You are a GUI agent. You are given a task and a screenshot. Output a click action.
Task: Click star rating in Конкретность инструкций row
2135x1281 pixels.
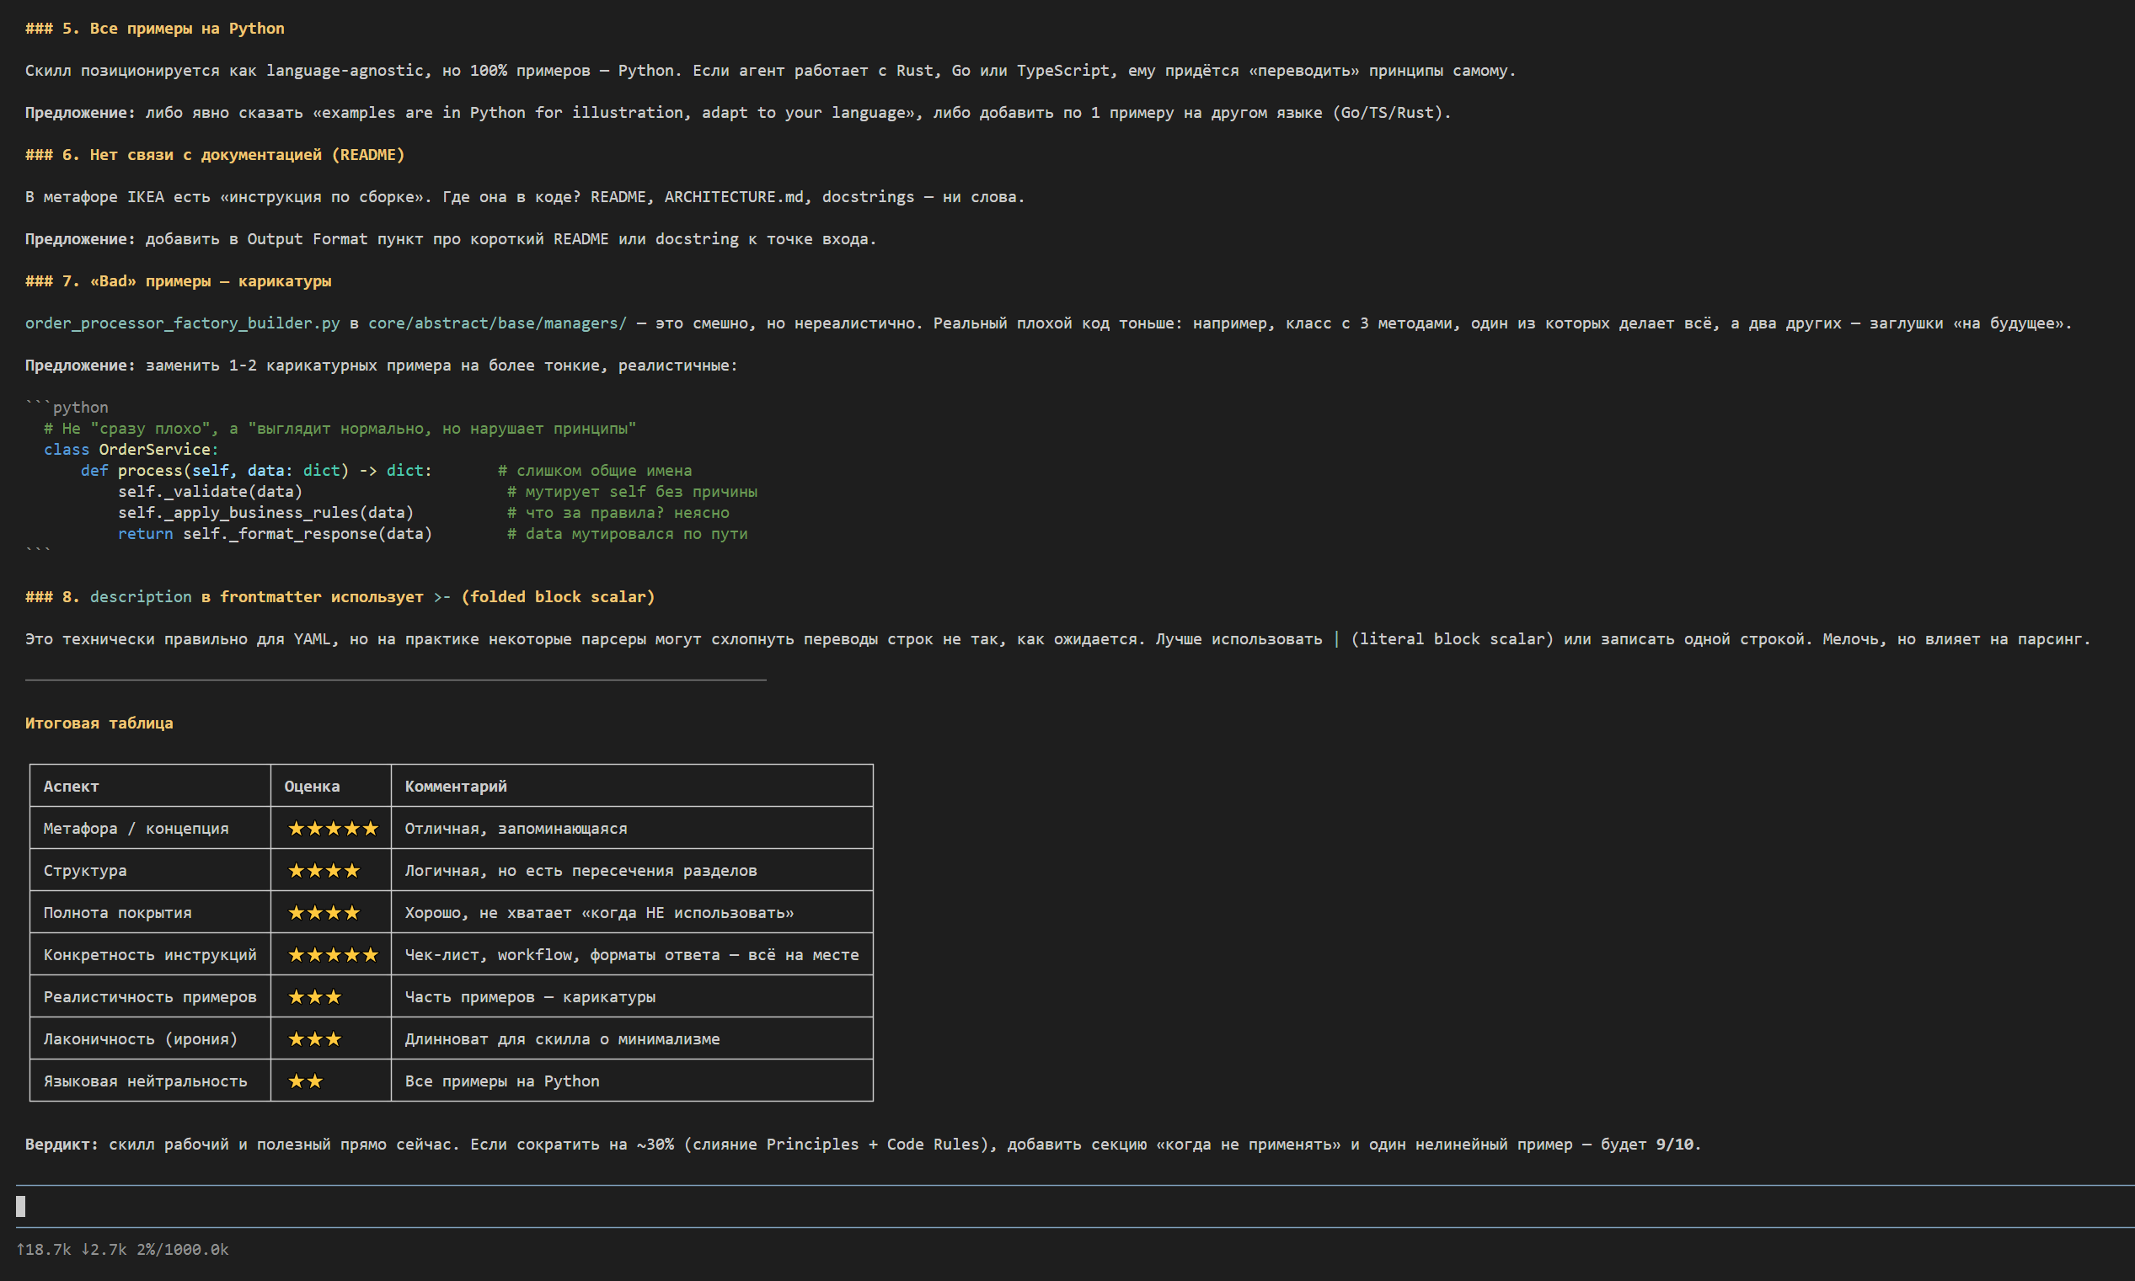334,955
